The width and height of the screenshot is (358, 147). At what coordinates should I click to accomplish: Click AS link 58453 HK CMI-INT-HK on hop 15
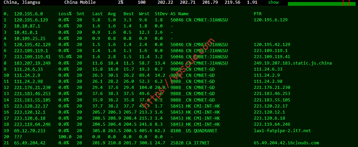[195, 106]
